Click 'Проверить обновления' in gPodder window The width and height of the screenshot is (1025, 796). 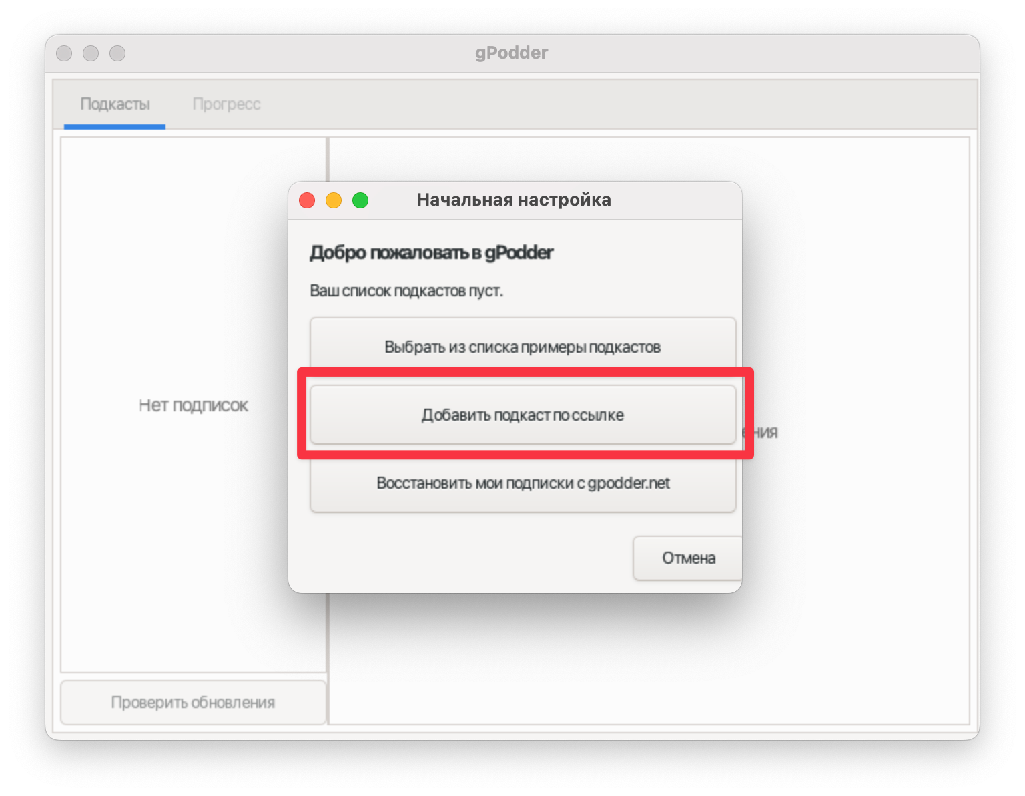(x=193, y=702)
